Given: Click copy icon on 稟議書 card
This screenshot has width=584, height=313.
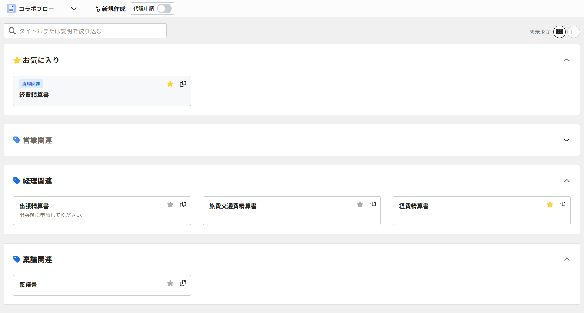Looking at the screenshot, I should [x=183, y=283].
